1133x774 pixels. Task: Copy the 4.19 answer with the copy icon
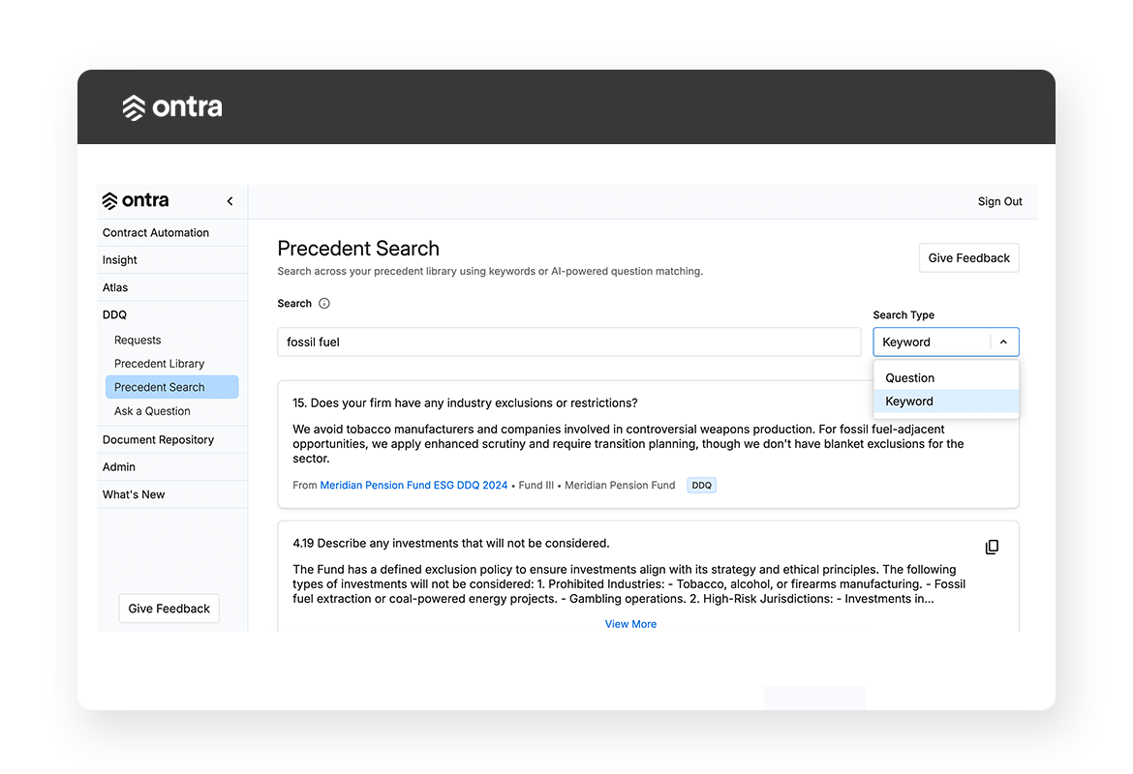pyautogui.click(x=992, y=548)
